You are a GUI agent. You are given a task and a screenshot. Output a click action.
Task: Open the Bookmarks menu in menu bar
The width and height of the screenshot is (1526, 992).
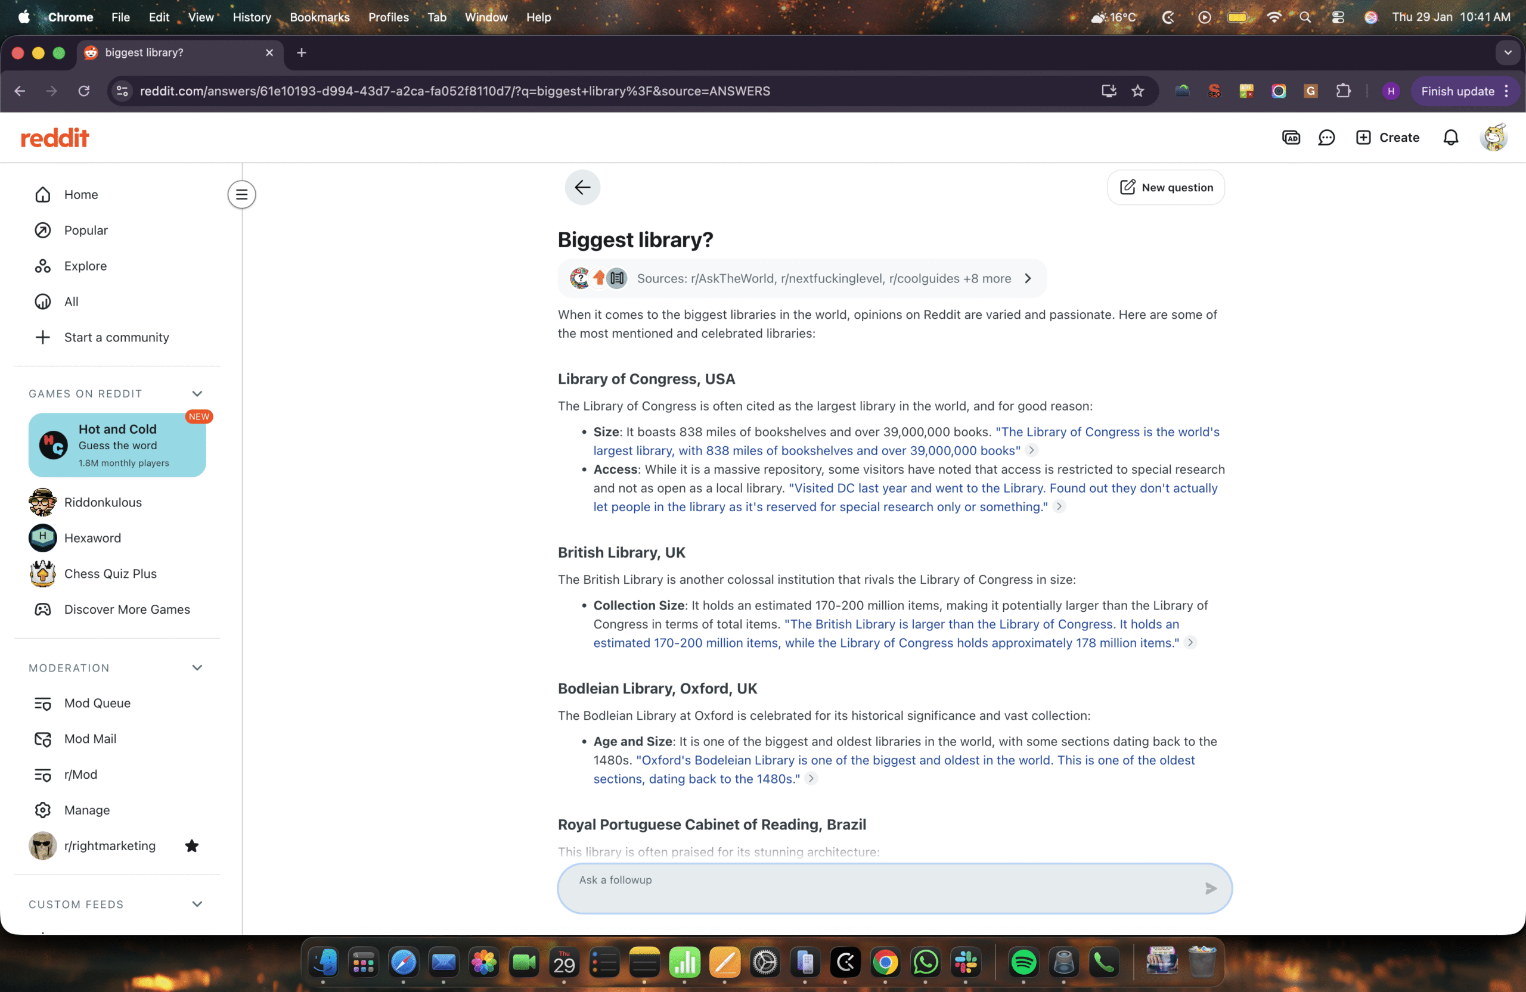click(x=320, y=17)
